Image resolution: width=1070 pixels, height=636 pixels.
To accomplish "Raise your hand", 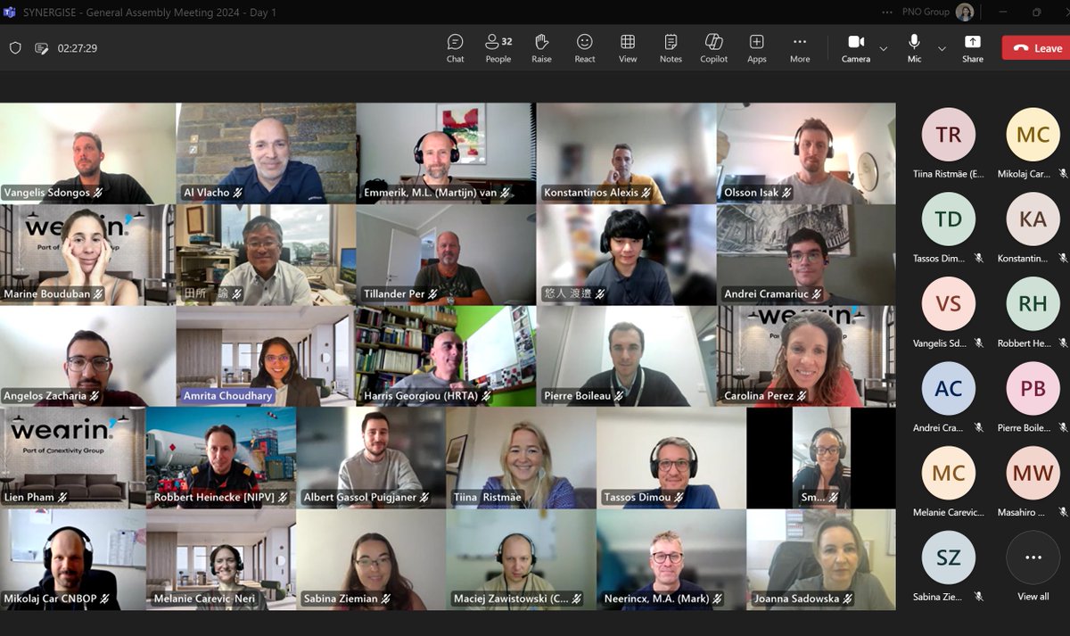I will click(541, 47).
